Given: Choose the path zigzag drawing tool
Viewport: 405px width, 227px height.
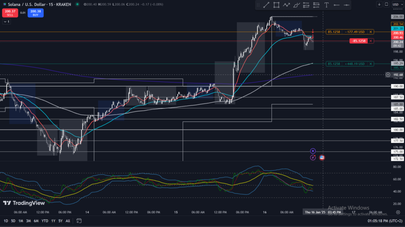Looking at the screenshot, I should 286,5.
